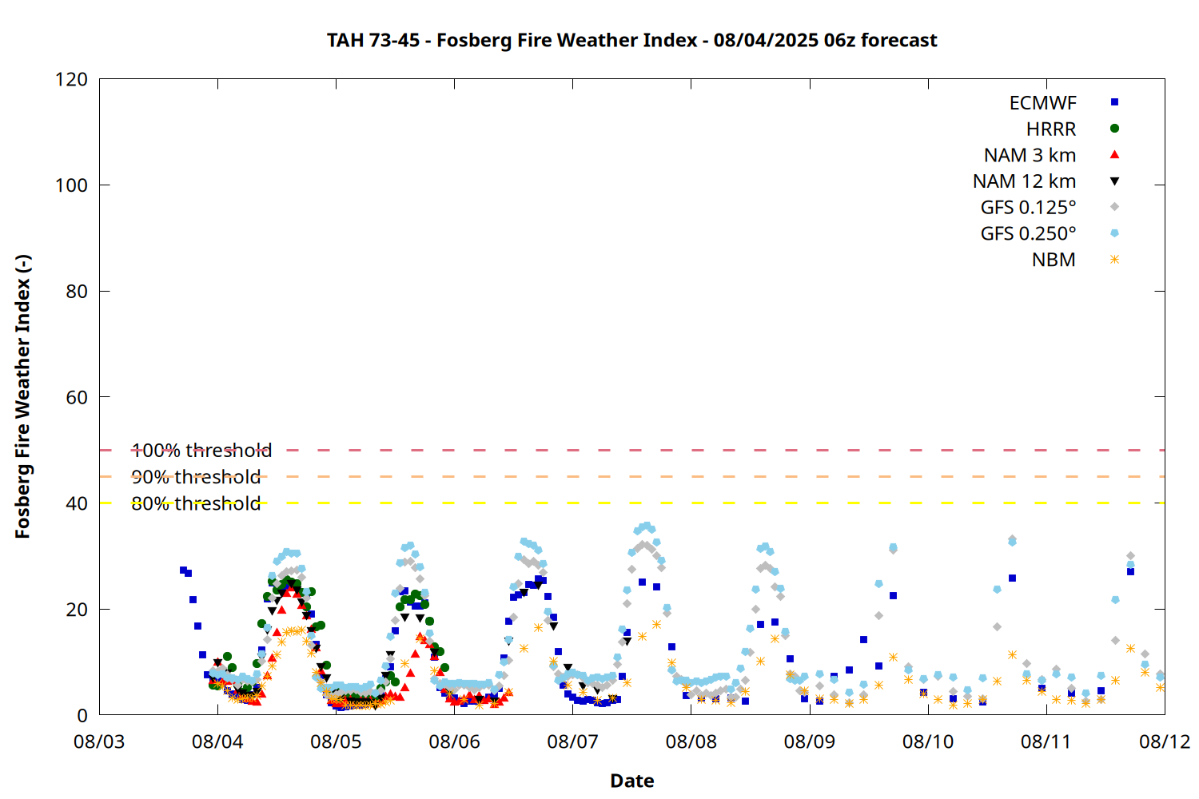Image resolution: width=1199 pixels, height=799 pixels.
Task: Click the 60 y-axis tick label
Action: click(77, 397)
